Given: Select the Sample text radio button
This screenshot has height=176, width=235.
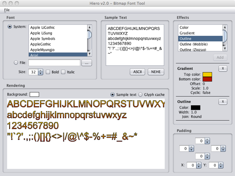Looking at the screenshot, I should click(x=112, y=94).
